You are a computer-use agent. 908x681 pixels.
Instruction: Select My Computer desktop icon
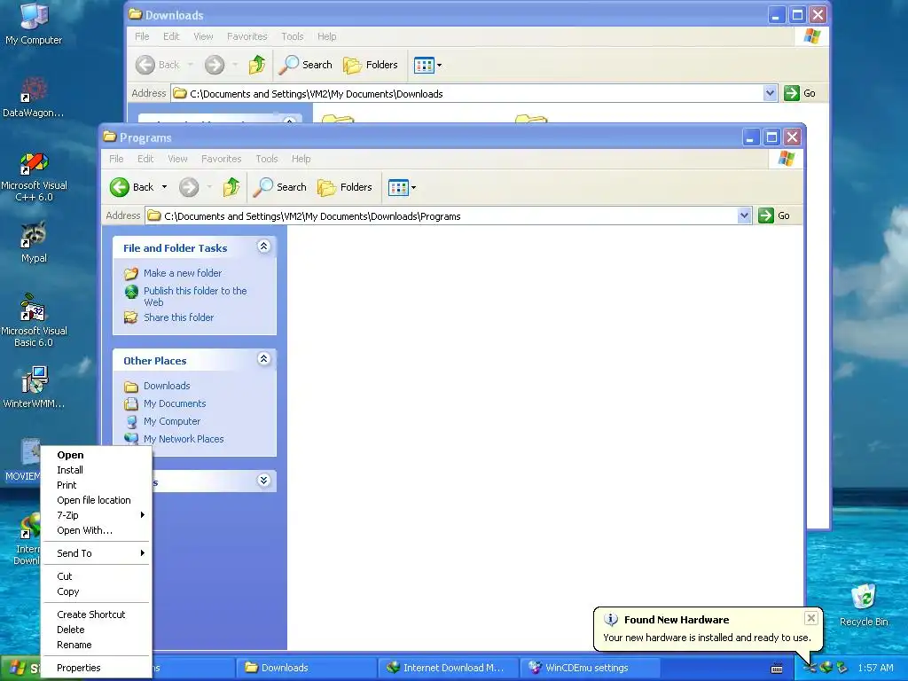click(x=34, y=24)
